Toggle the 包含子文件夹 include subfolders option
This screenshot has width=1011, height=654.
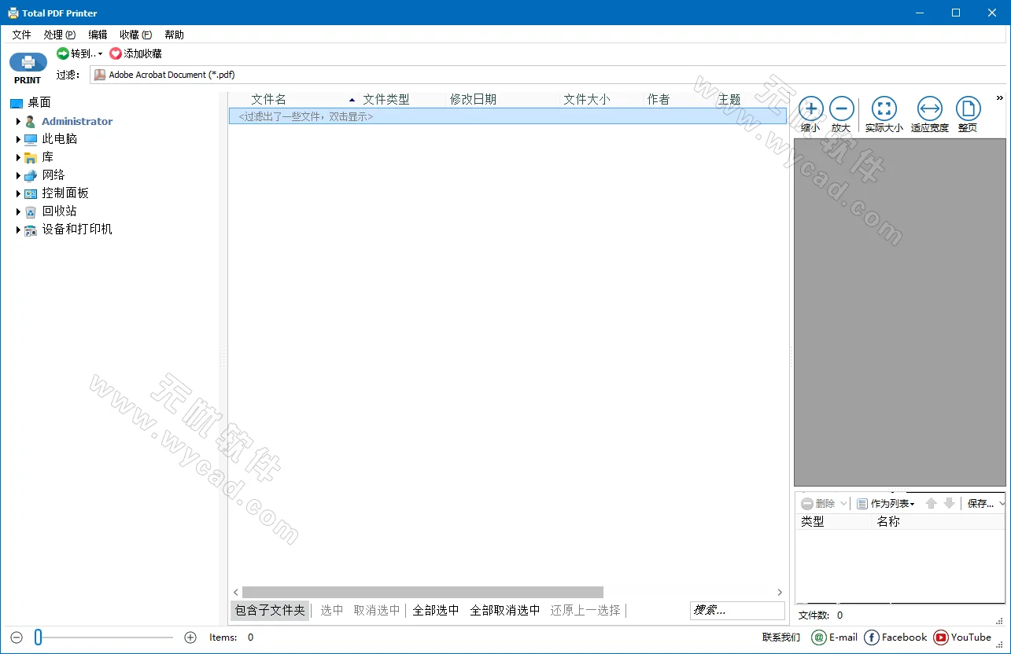pos(270,610)
